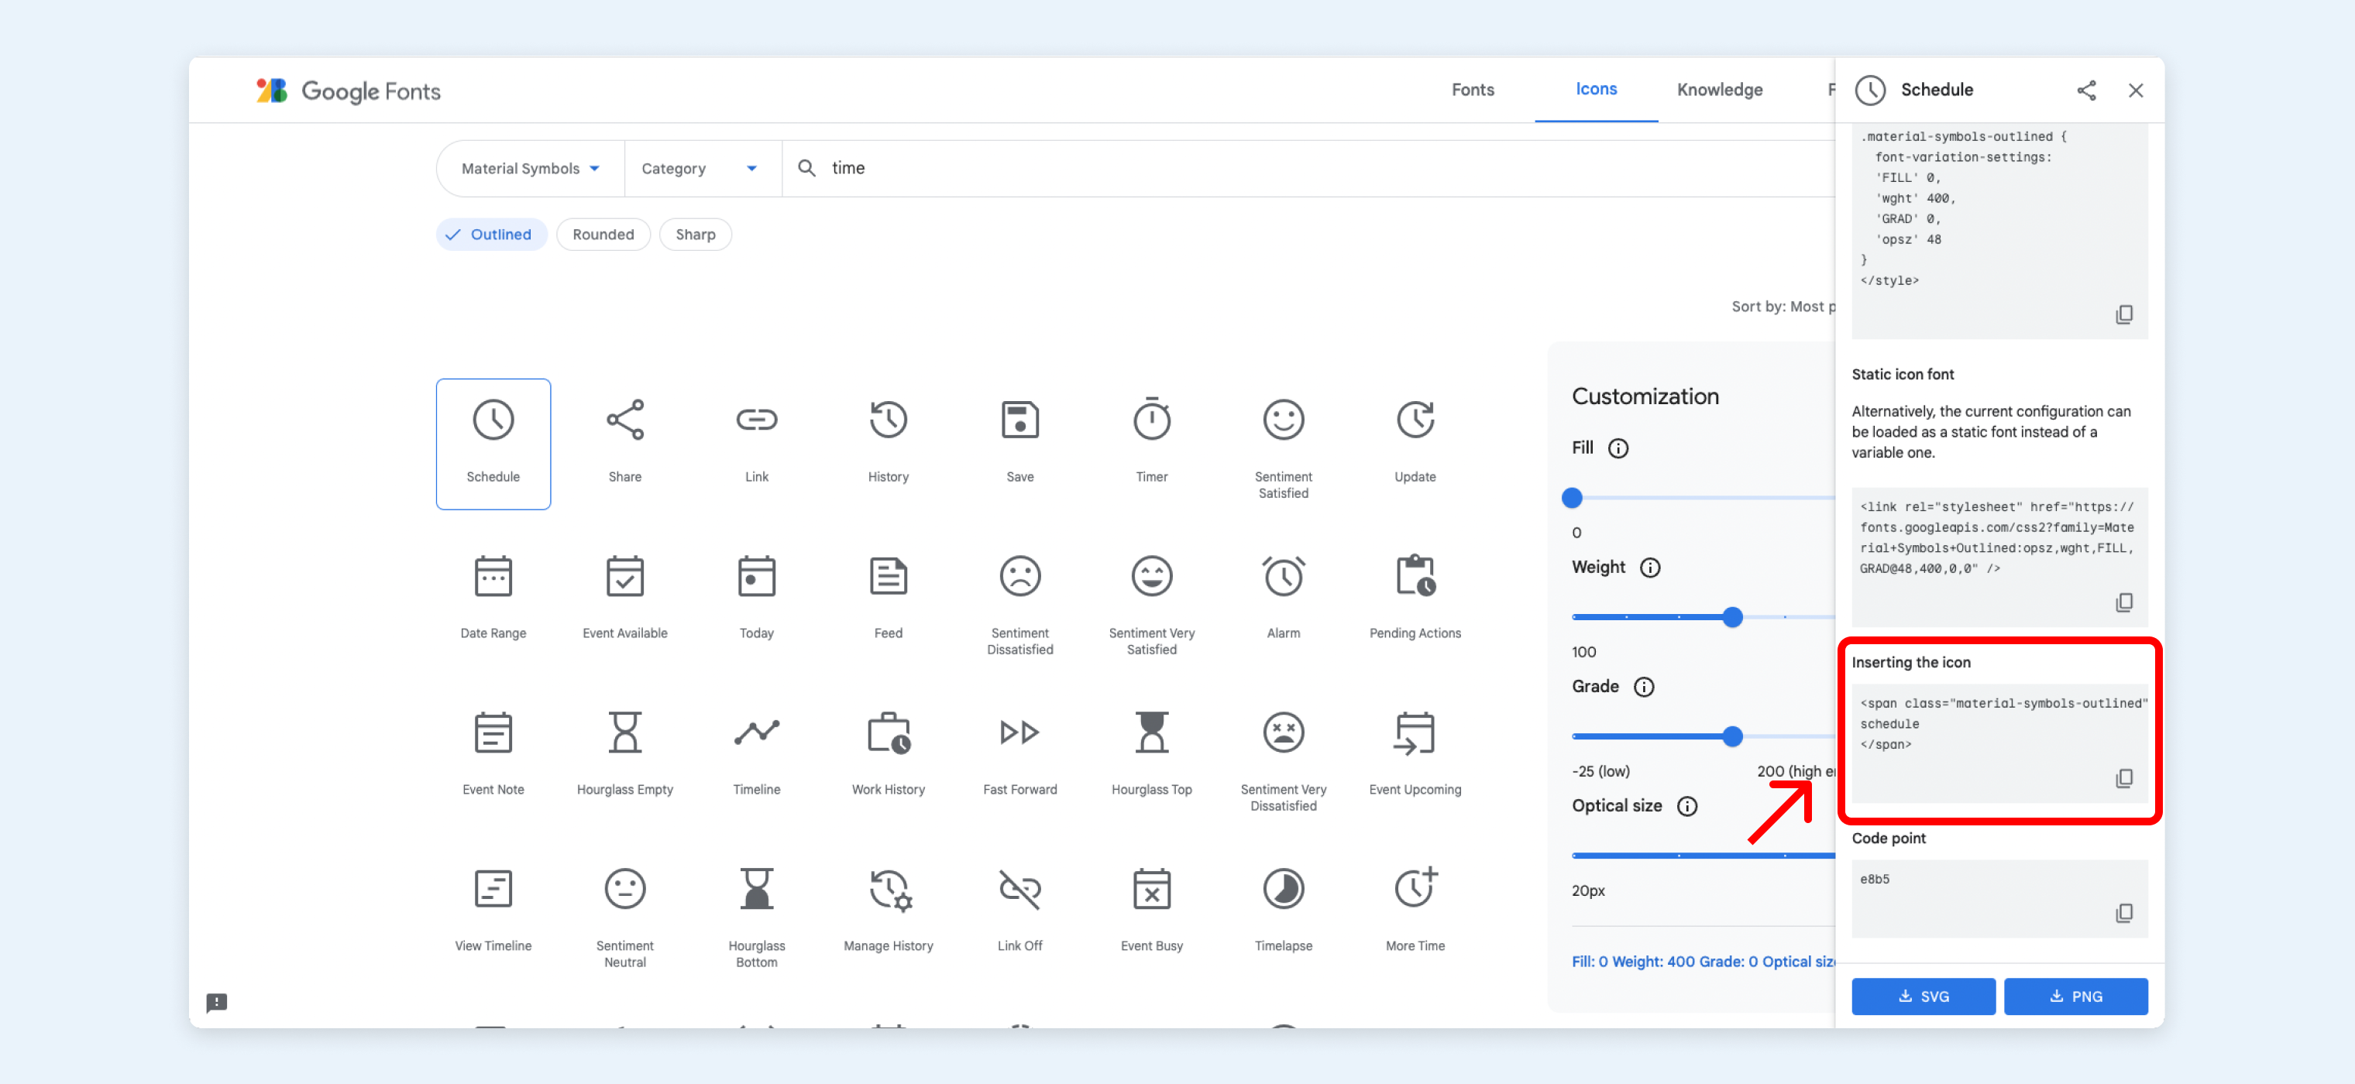Select the Schedule clock icon

[493, 420]
